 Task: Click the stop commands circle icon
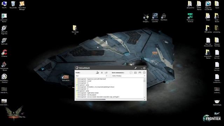[x=144, y=72]
